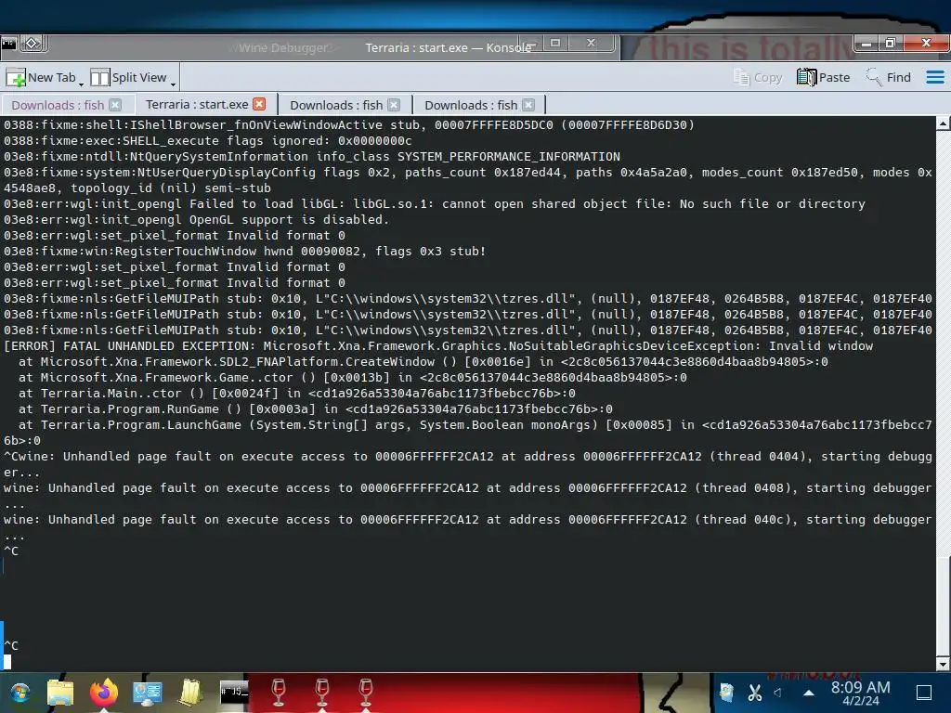Click the New Tab toolbar button

[x=41, y=78]
